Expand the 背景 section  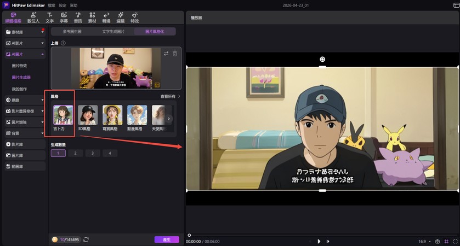click(x=43, y=133)
